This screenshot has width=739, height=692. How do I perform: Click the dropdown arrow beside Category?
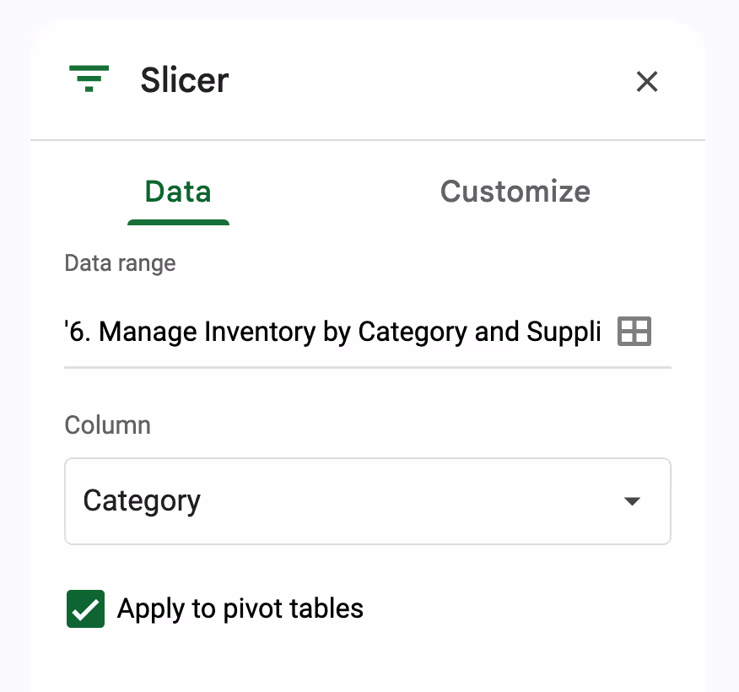pos(632,500)
